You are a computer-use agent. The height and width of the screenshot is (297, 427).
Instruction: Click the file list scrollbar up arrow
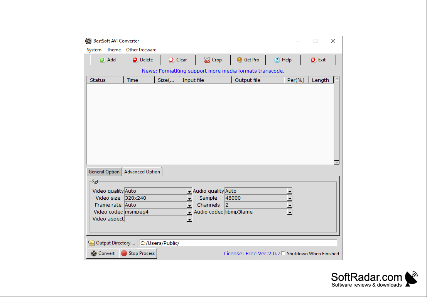pos(337,78)
